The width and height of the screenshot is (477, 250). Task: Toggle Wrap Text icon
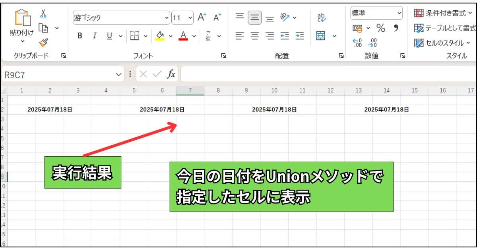(322, 17)
